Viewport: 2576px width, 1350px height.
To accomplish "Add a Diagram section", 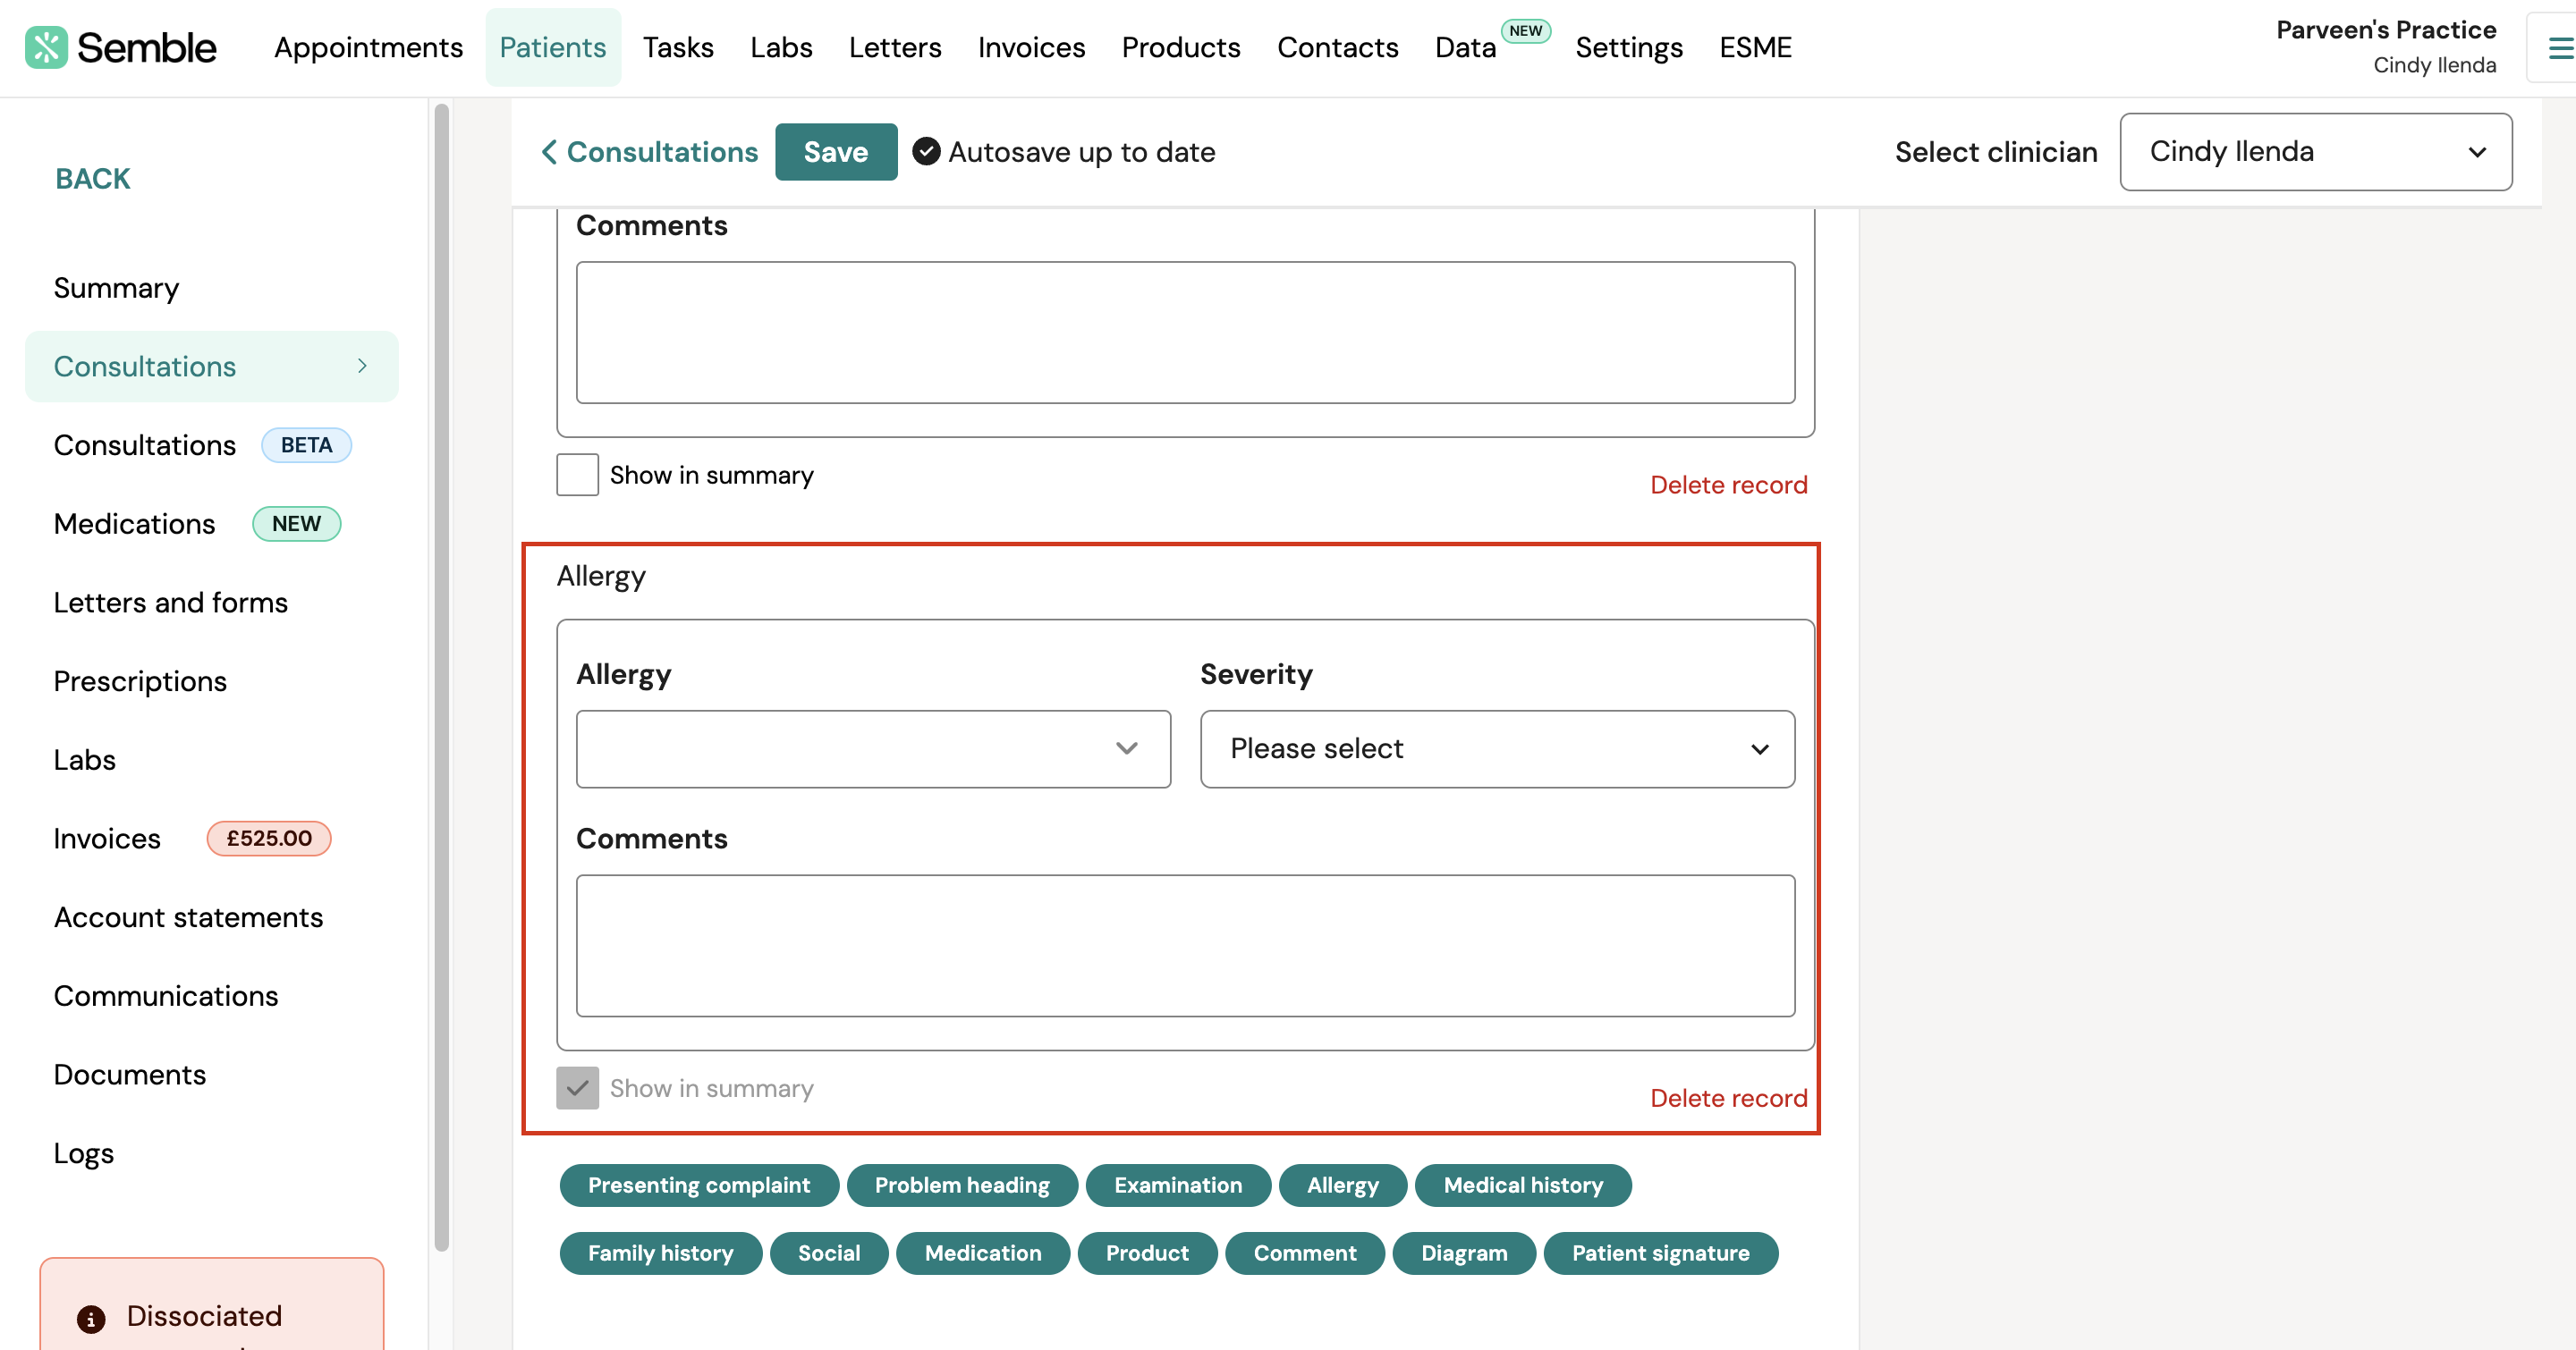I will click(x=1464, y=1253).
